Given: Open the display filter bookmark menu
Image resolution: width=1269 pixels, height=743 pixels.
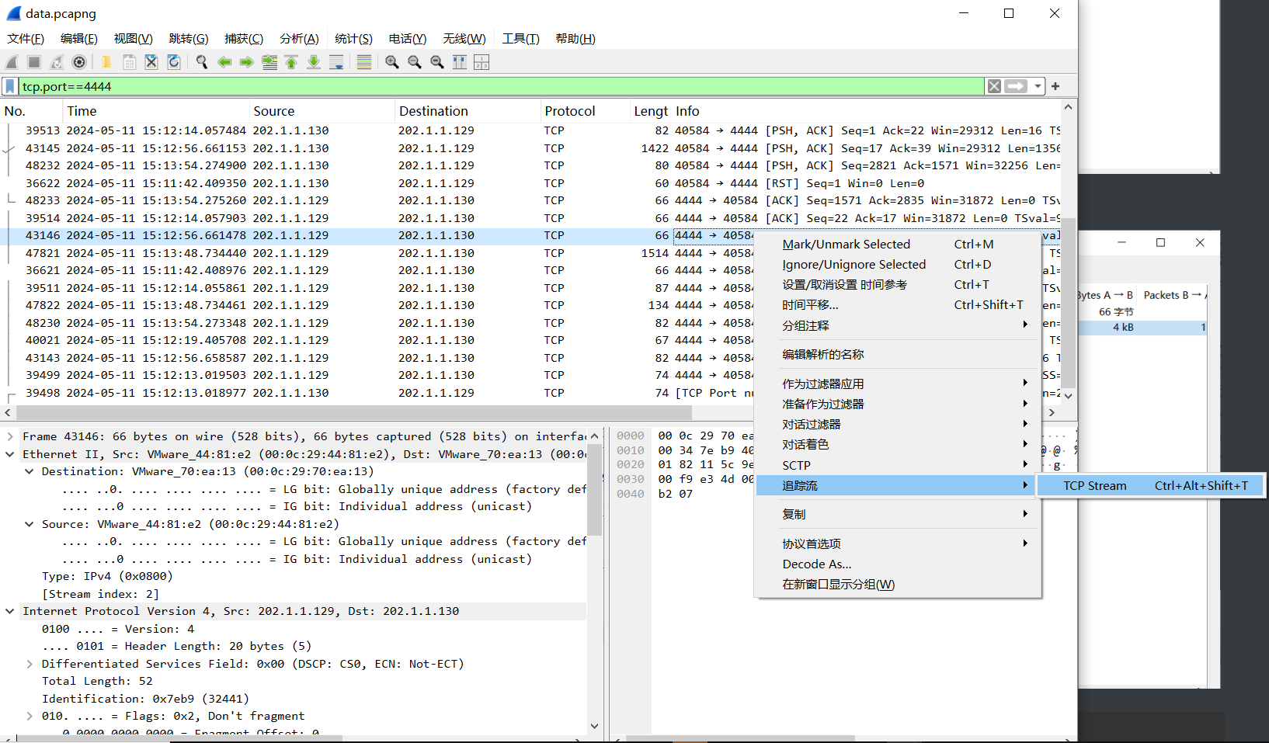Looking at the screenshot, I should [x=10, y=86].
